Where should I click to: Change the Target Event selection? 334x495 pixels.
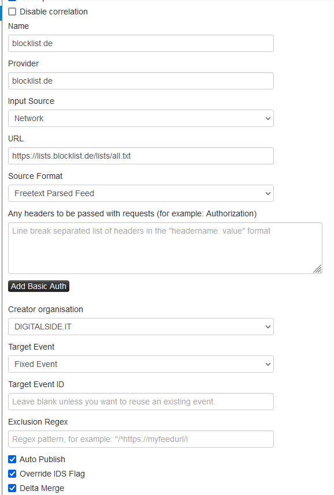[x=140, y=364]
